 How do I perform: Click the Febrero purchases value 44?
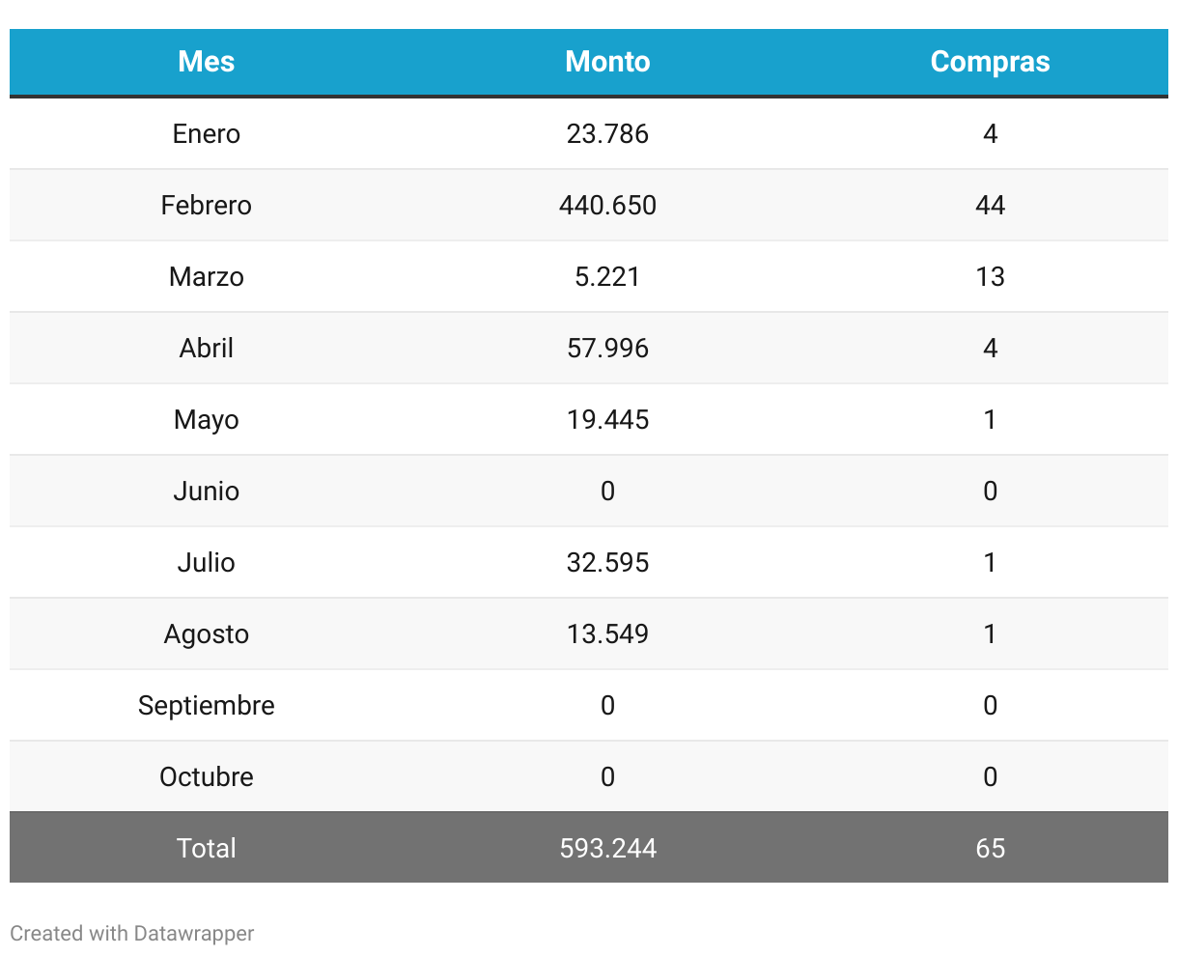(x=990, y=205)
